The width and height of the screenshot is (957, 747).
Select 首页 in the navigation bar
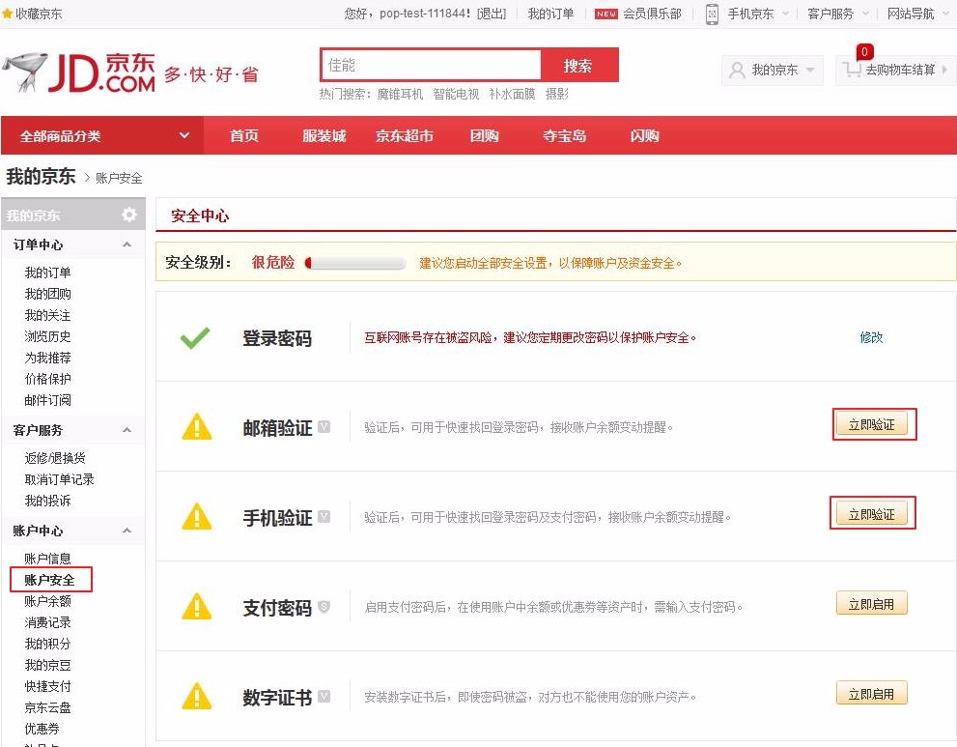click(243, 136)
